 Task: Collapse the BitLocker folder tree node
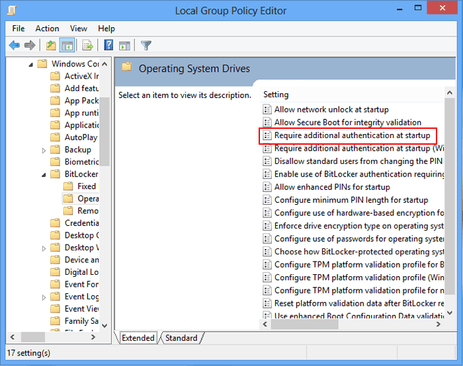click(x=44, y=174)
